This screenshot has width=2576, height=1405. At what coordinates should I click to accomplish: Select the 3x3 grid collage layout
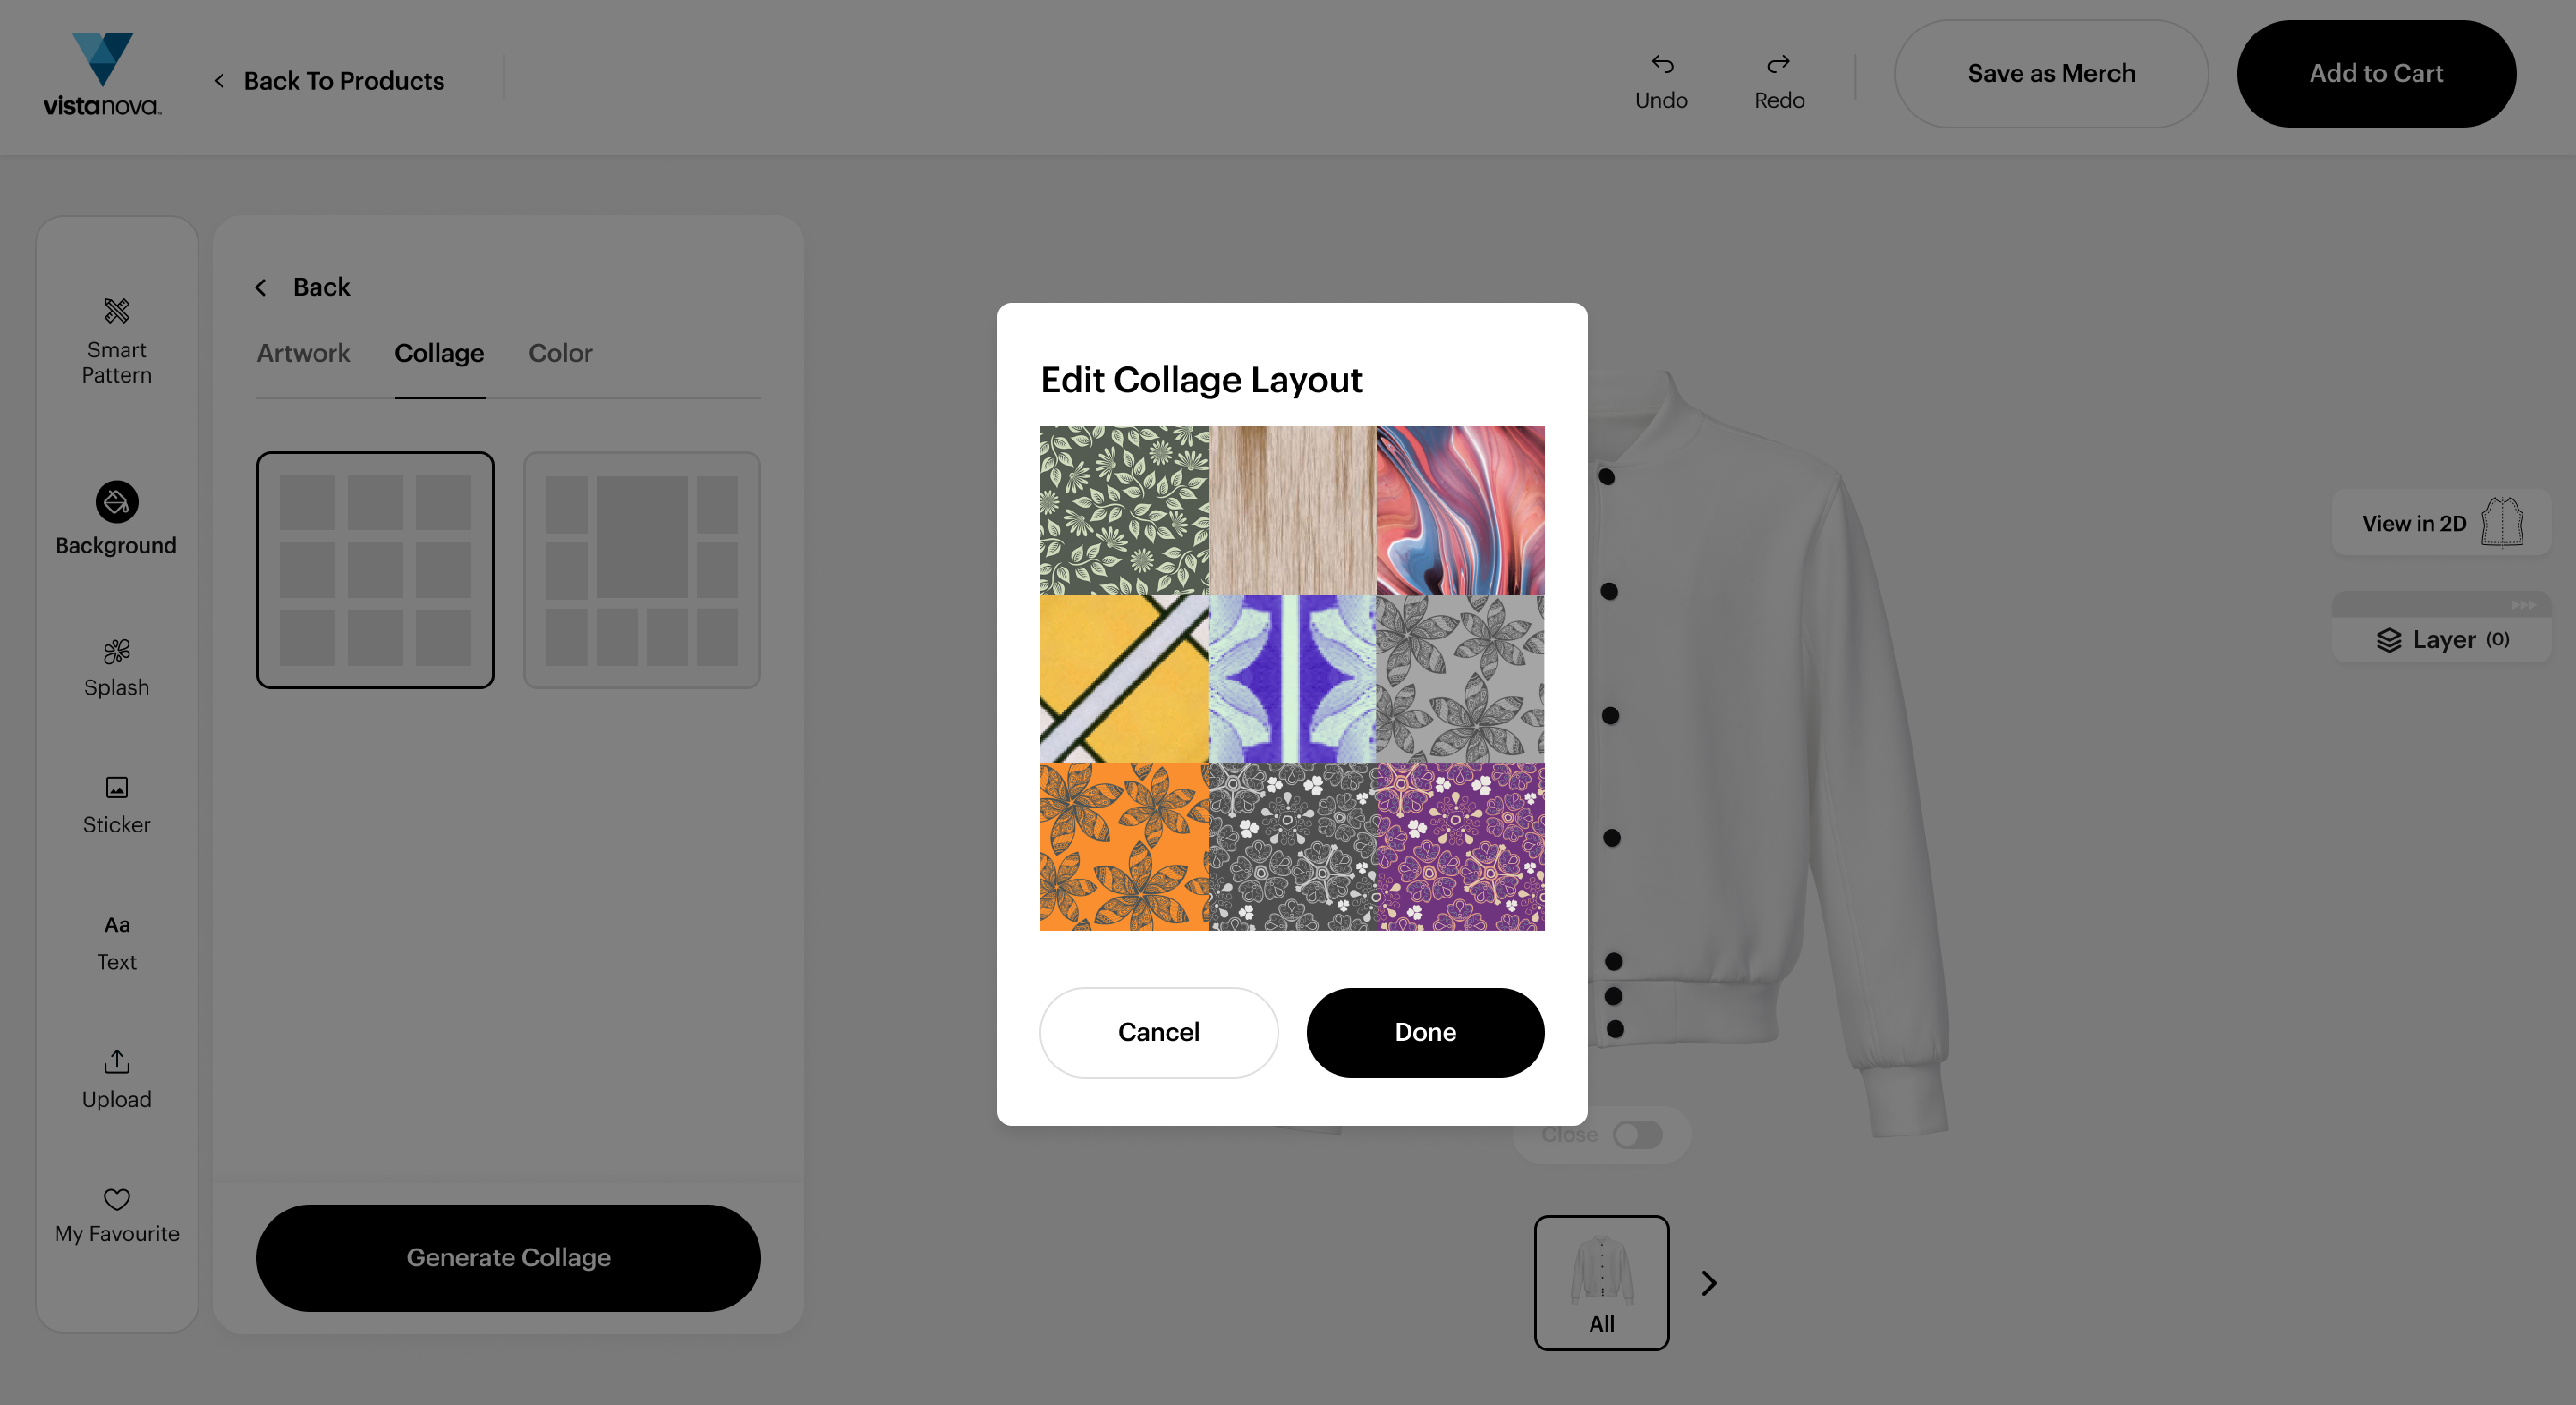pyautogui.click(x=375, y=570)
